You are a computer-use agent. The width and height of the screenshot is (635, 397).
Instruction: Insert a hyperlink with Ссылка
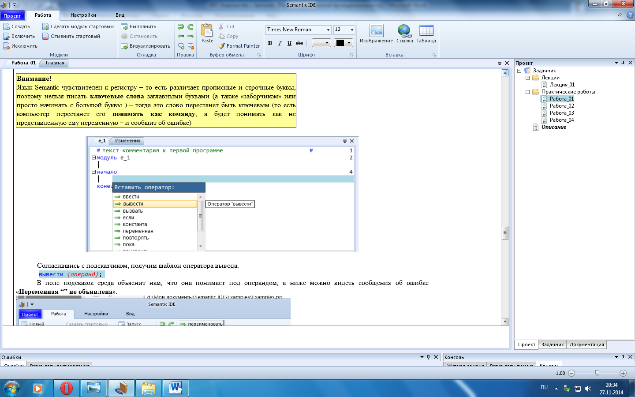coord(404,34)
